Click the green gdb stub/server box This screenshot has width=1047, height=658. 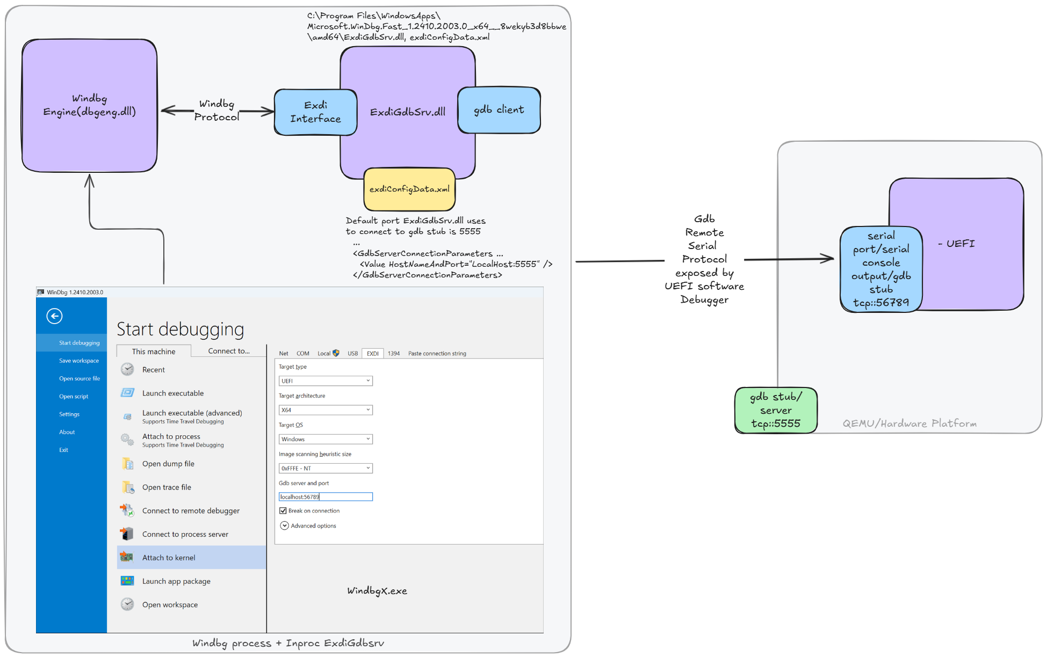pyautogui.click(x=776, y=410)
